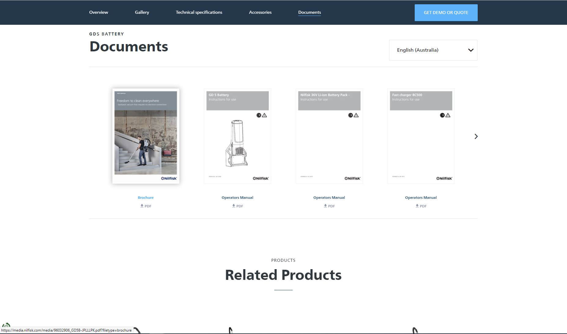Download Li-ion Battery Pack manual PDF
This screenshot has height=334, width=567.
pos(329,206)
